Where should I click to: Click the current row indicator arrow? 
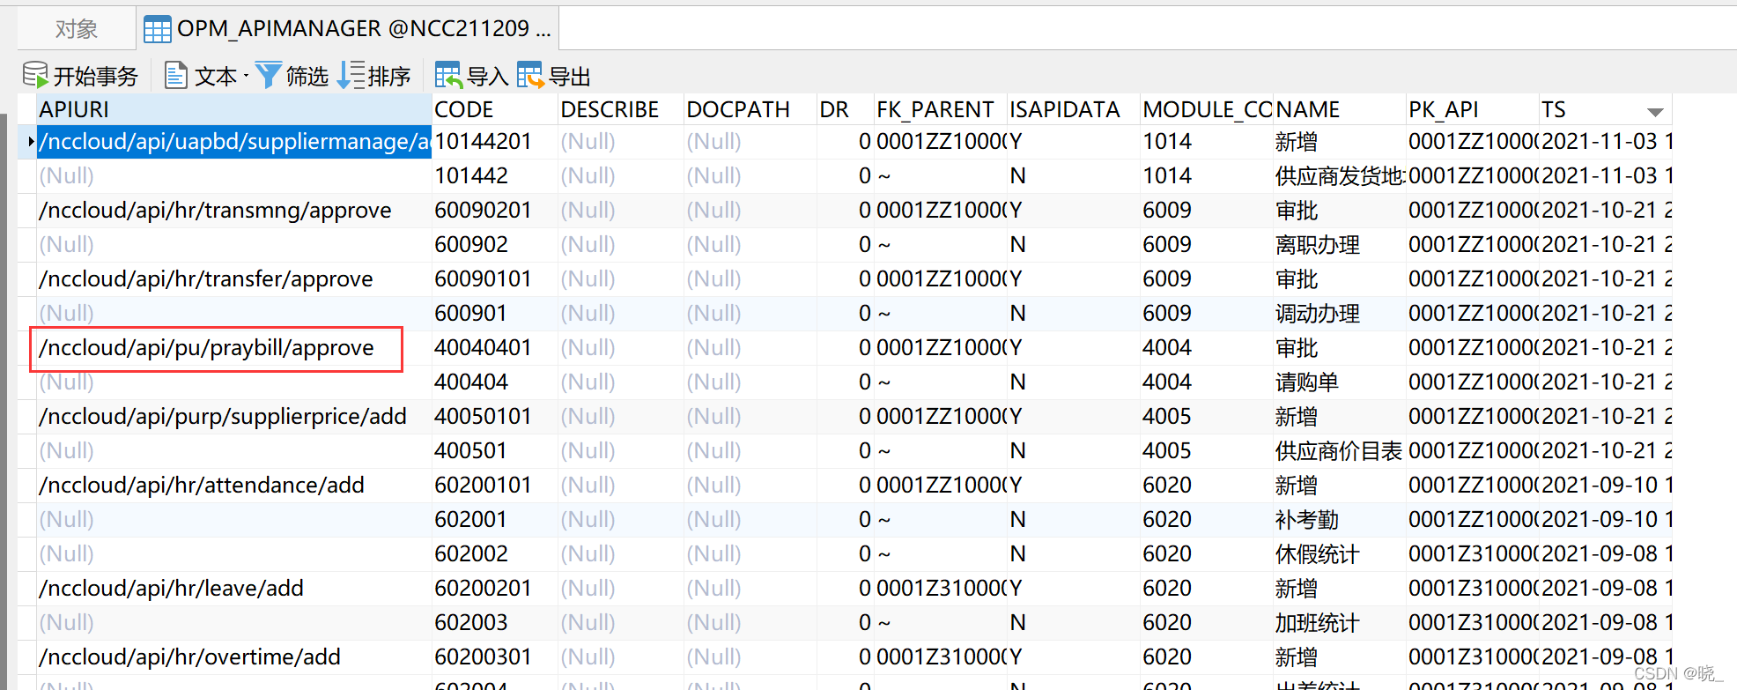click(x=31, y=142)
